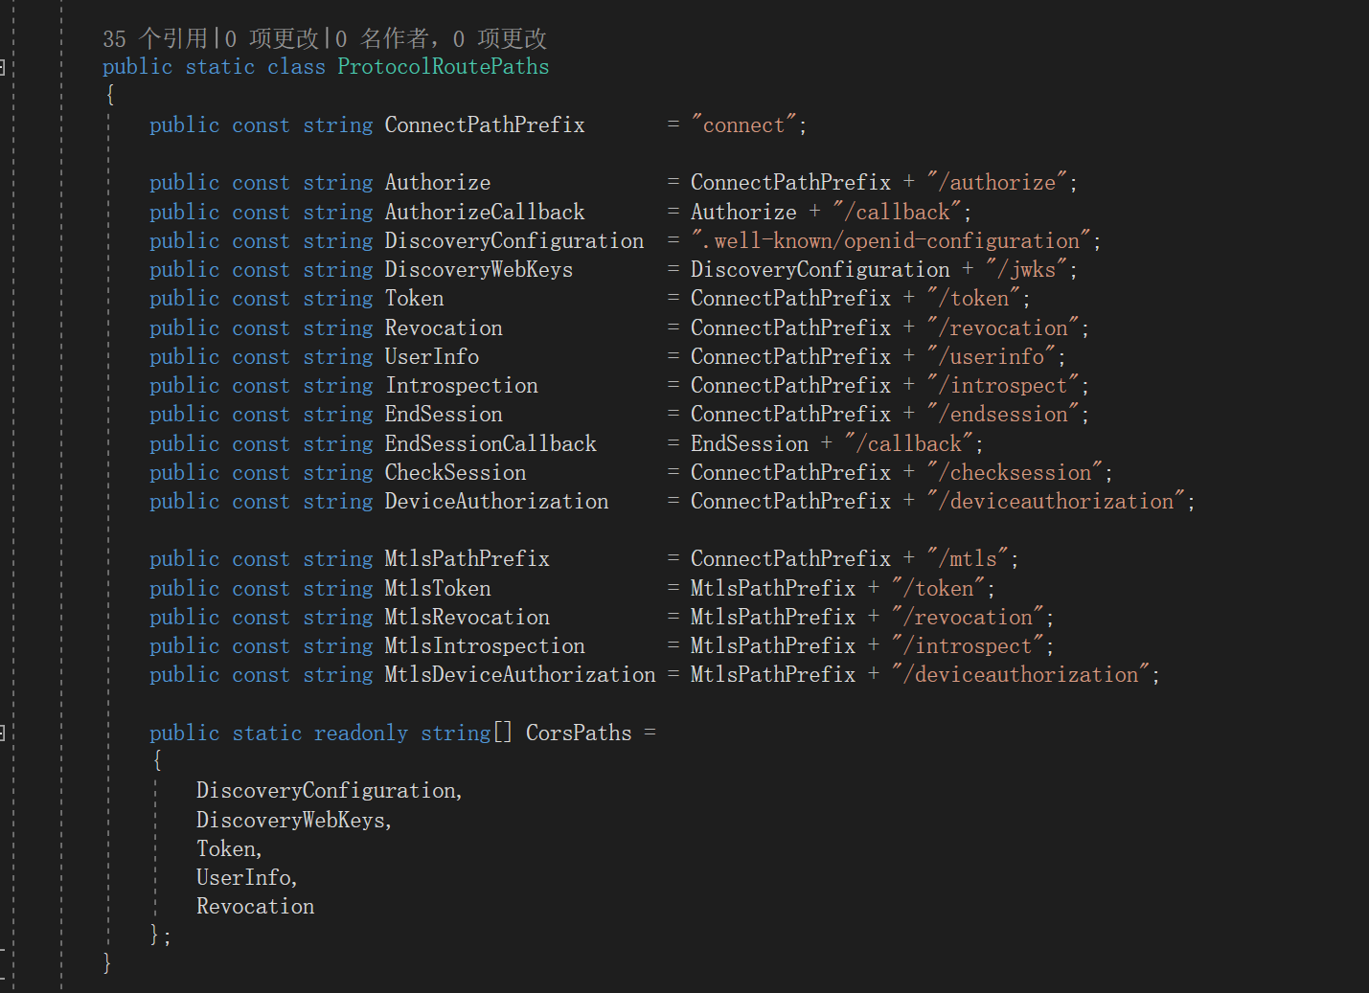Click "/deviceauthorization" on the MtlsDeviceAuthorization line
The image size is (1369, 993).
(1020, 675)
